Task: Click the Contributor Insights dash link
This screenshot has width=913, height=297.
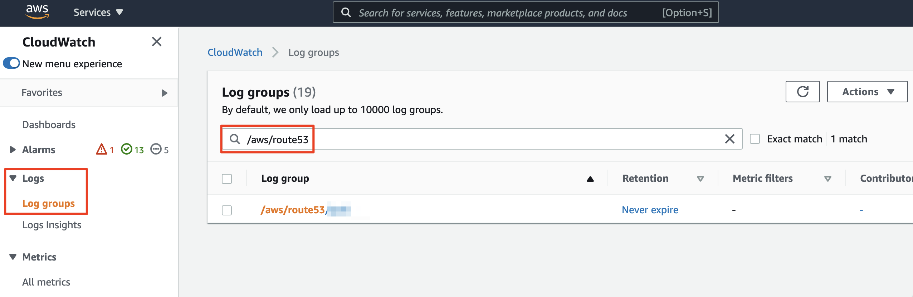Action: click(x=861, y=210)
